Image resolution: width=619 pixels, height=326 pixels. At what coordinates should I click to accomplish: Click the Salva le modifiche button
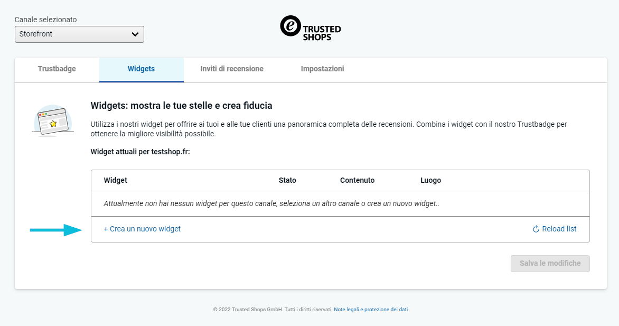[550, 264]
